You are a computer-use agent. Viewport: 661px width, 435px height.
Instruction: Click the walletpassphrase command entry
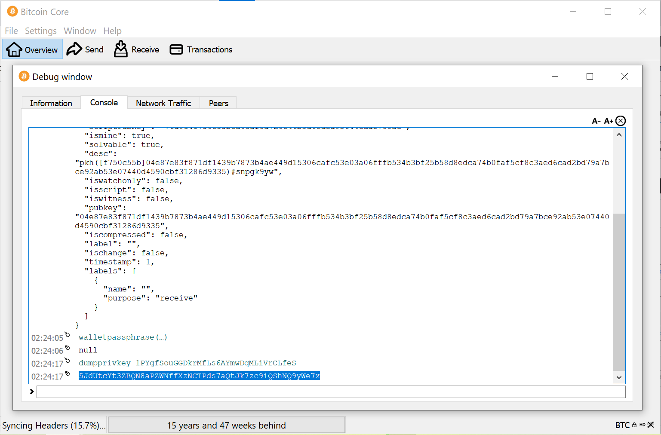(x=123, y=337)
